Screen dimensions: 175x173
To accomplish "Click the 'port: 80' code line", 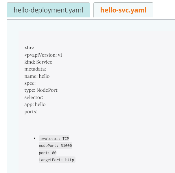I will point(47,153).
